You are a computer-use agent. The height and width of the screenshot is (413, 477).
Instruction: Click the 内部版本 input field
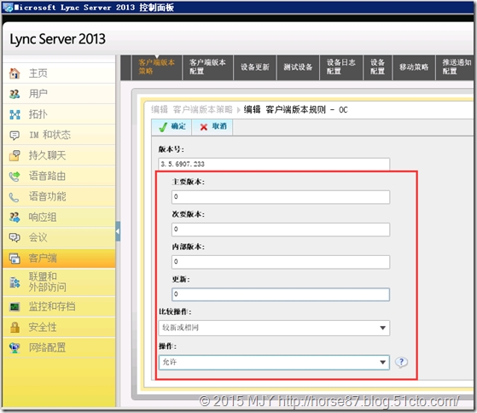(281, 262)
